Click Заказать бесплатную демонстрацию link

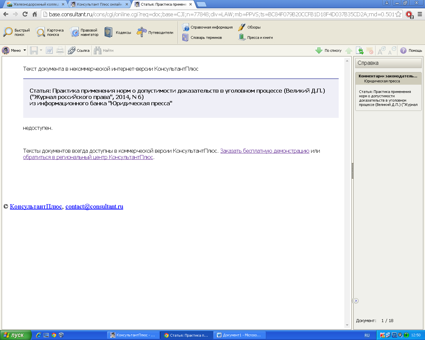(x=265, y=151)
